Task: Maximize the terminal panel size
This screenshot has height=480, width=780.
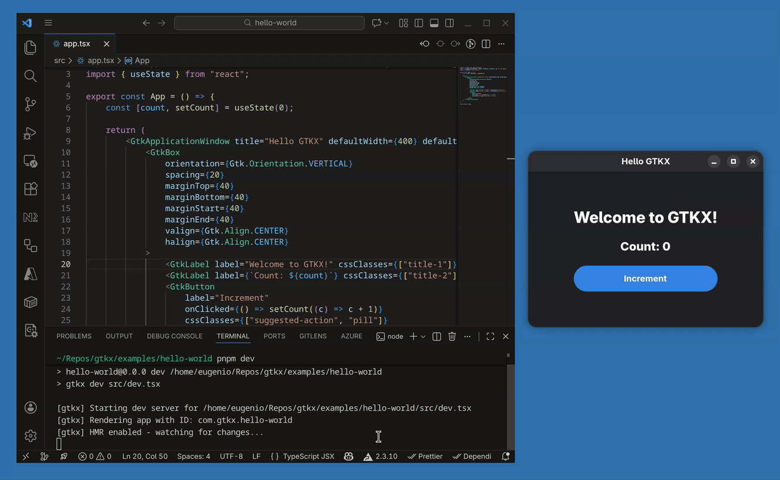Action: point(490,336)
